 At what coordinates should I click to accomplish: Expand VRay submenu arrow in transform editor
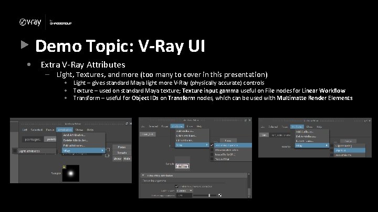(x=327, y=146)
